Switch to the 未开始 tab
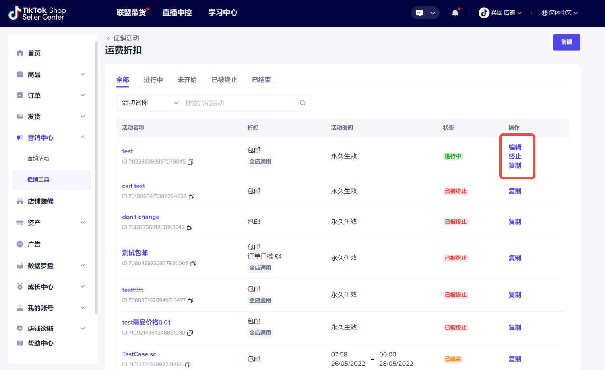605x370 pixels. click(187, 80)
